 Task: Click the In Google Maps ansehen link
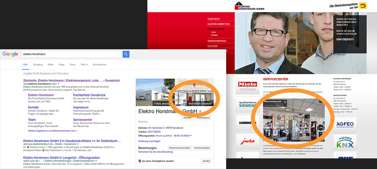(271, 105)
